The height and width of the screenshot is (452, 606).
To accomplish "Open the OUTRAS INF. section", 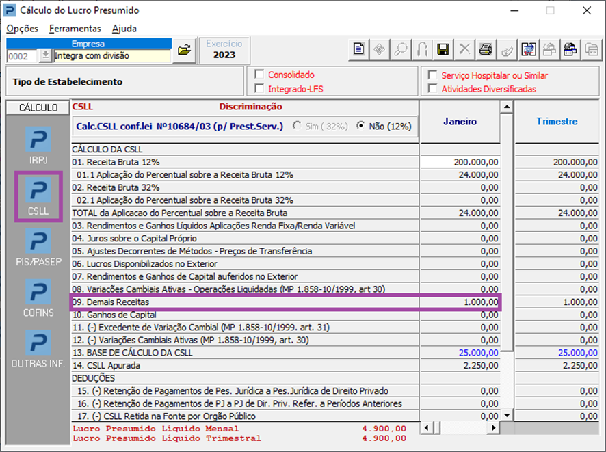I will 38,349.
